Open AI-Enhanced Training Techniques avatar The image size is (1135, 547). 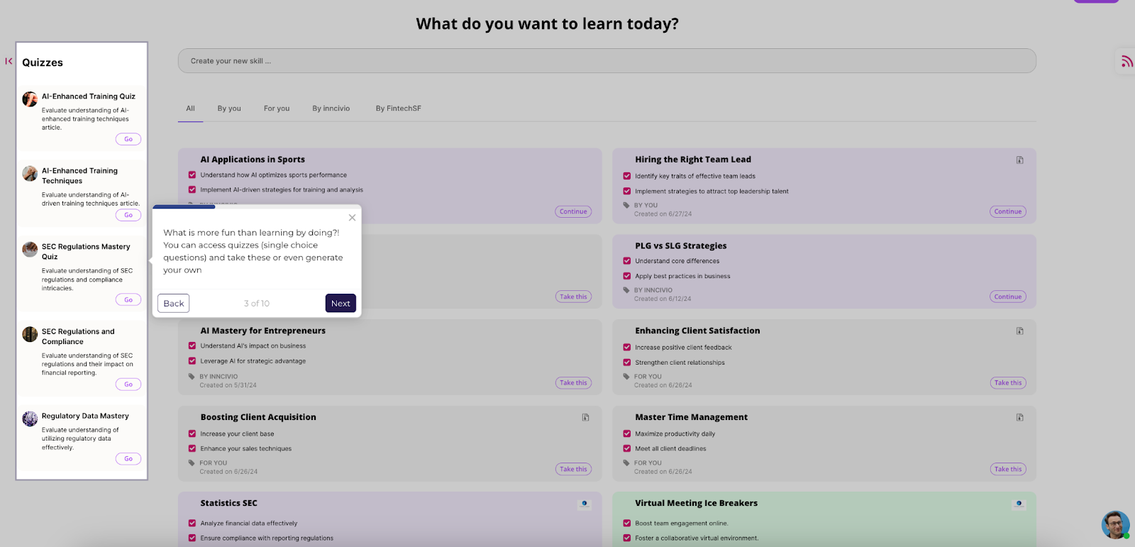(x=30, y=174)
